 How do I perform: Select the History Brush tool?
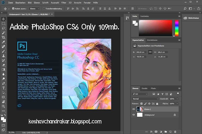tap(4, 60)
